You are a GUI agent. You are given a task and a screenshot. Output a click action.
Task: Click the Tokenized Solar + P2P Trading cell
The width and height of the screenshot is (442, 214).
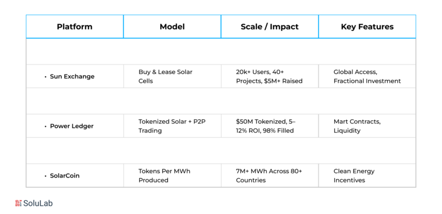[x=172, y=126]
